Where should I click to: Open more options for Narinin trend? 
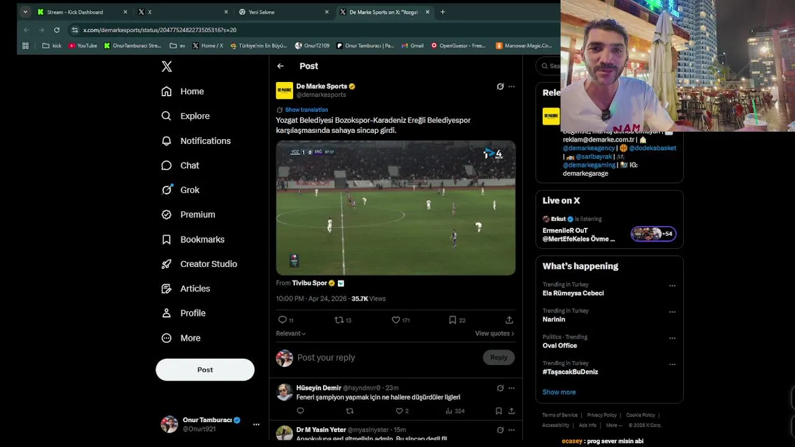[x=672, y=312]
